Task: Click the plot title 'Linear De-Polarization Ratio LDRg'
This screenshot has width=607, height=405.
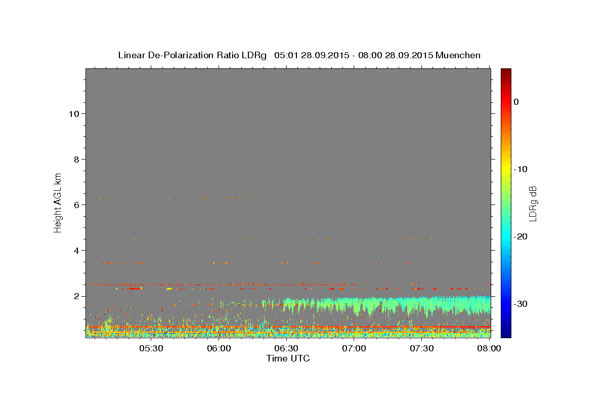Action: tap(192, 55)
